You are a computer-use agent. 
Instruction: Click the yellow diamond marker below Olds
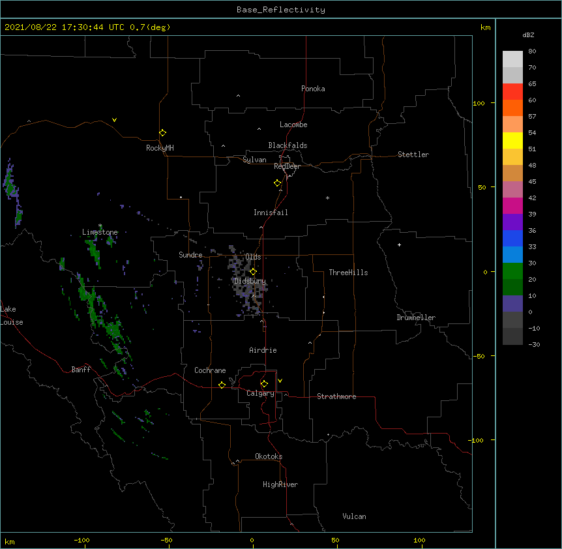point(253,271)
